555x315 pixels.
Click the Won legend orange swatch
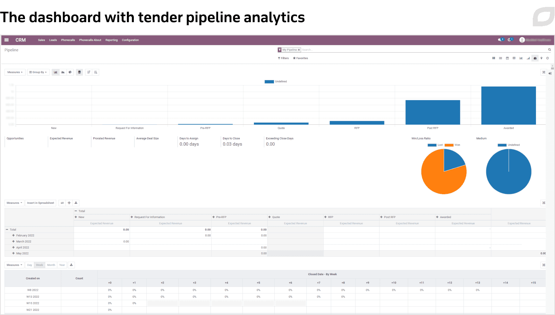click(x=449, y=145)
